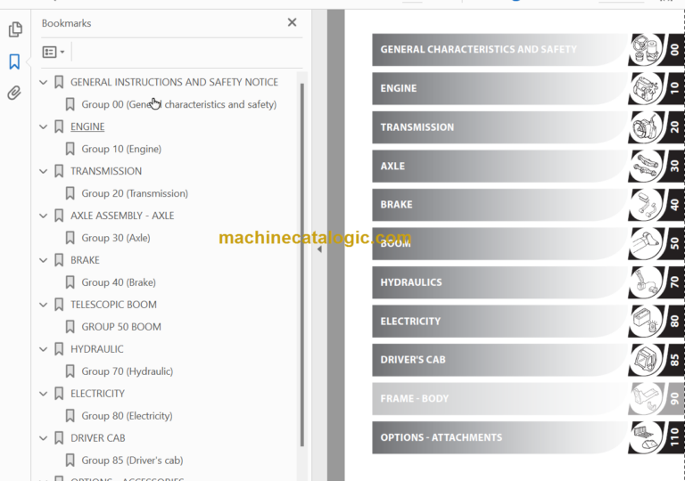Open the AXLE section banner in document

499,166
